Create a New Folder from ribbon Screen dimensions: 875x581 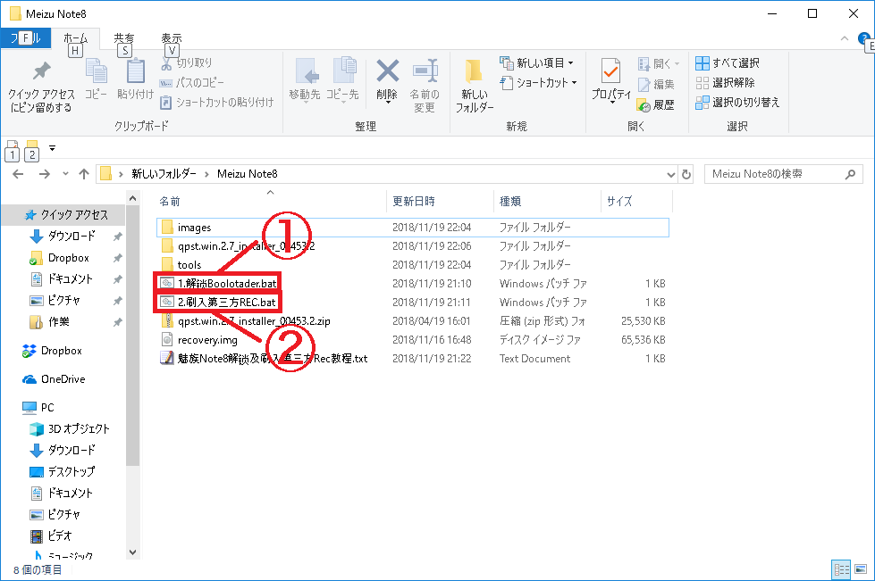475,85
